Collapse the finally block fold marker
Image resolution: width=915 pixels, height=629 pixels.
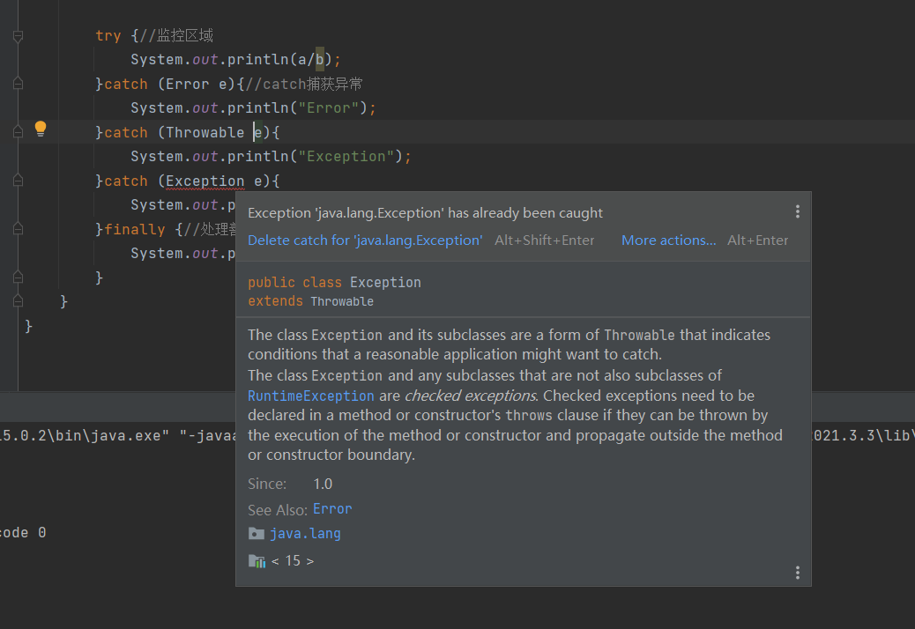click(x=18, y=229)
